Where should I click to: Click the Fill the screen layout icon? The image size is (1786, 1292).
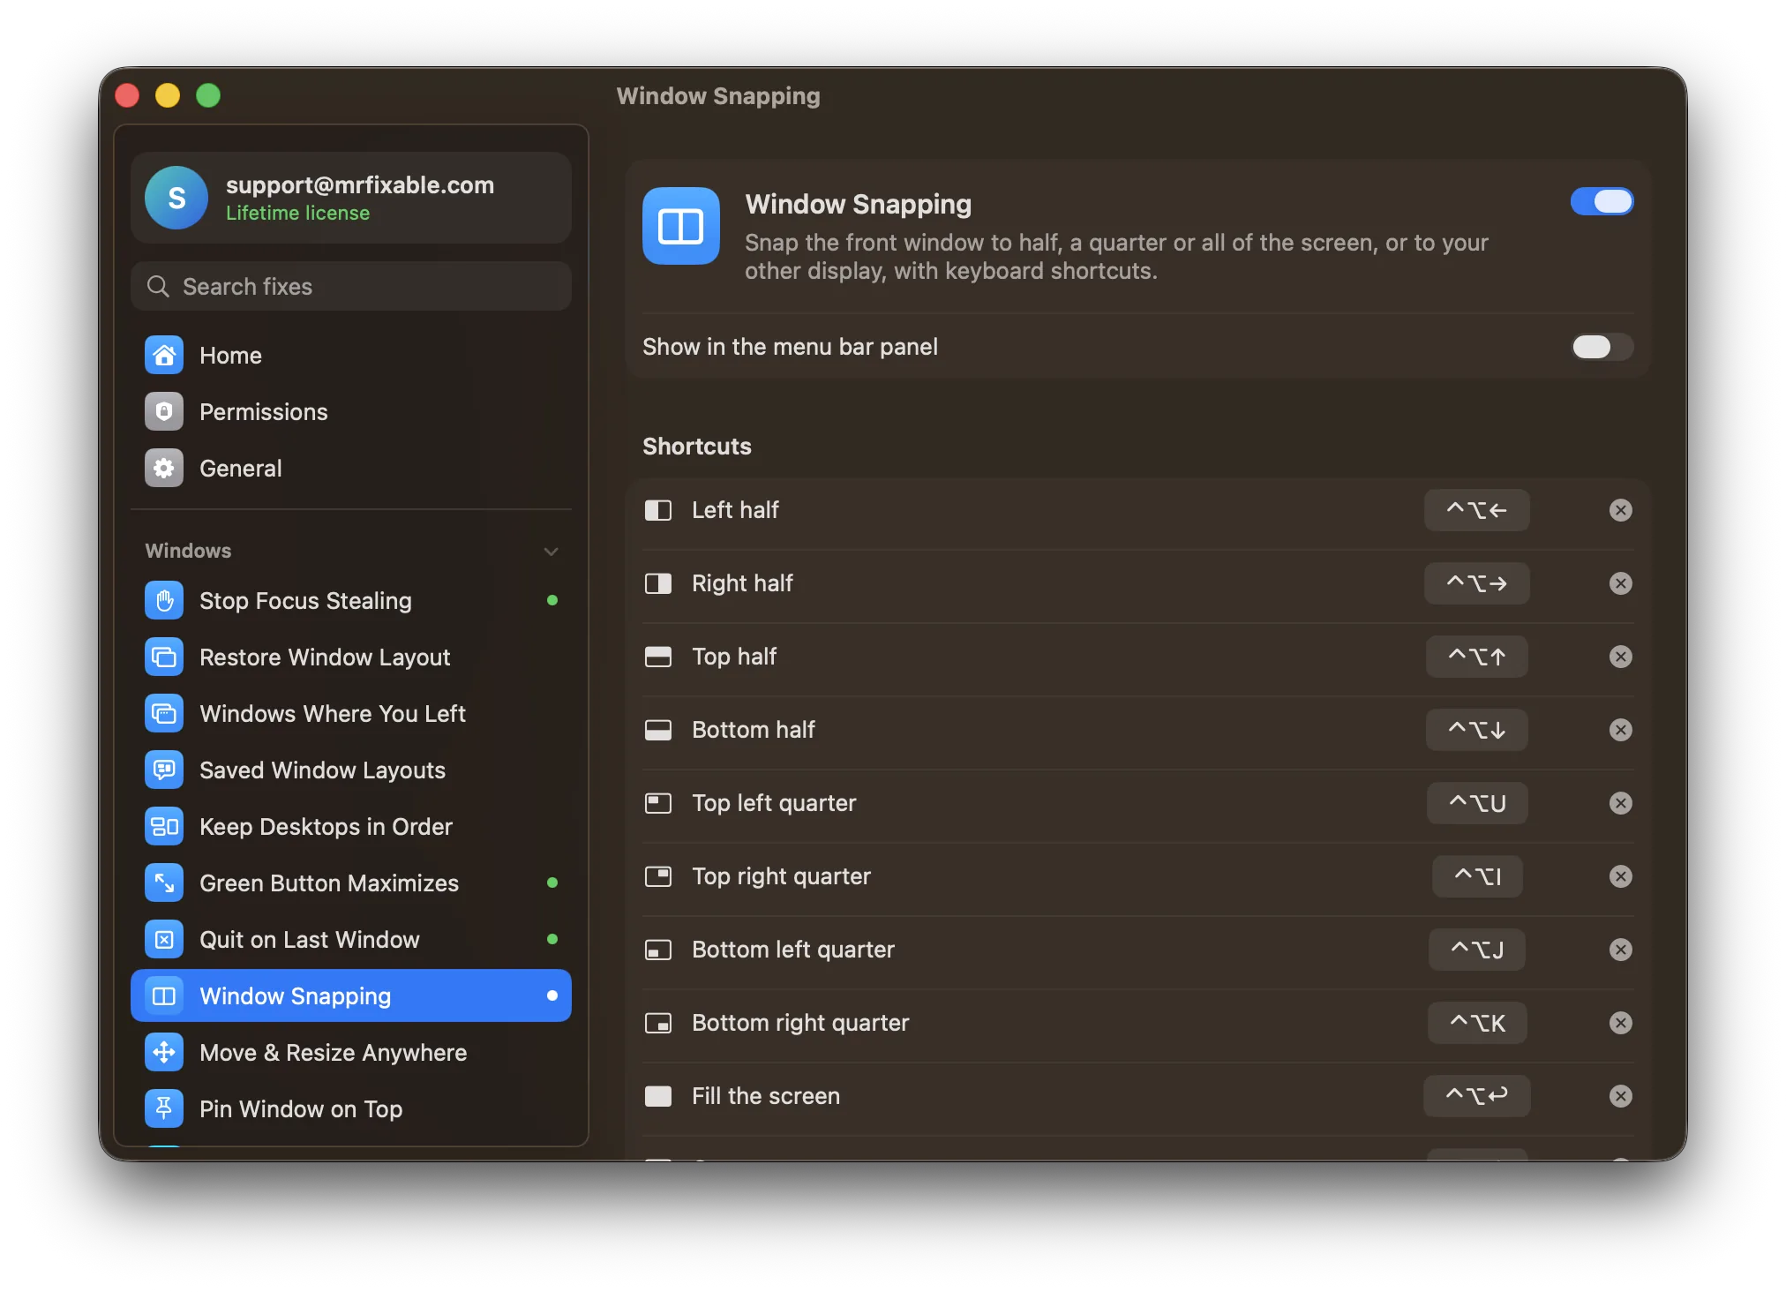click(658, 1096)
